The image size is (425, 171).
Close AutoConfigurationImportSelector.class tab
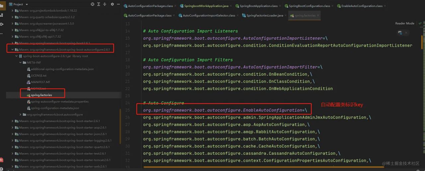[237, 16]
